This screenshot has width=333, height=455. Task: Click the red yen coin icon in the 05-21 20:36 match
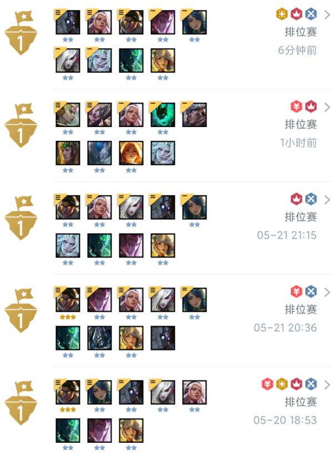(296, 292)
